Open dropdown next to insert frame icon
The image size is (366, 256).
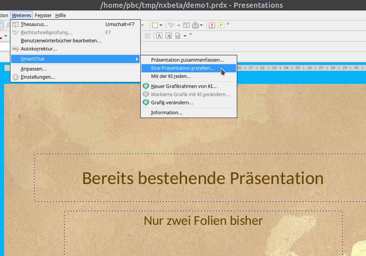(x=161, y=25)
